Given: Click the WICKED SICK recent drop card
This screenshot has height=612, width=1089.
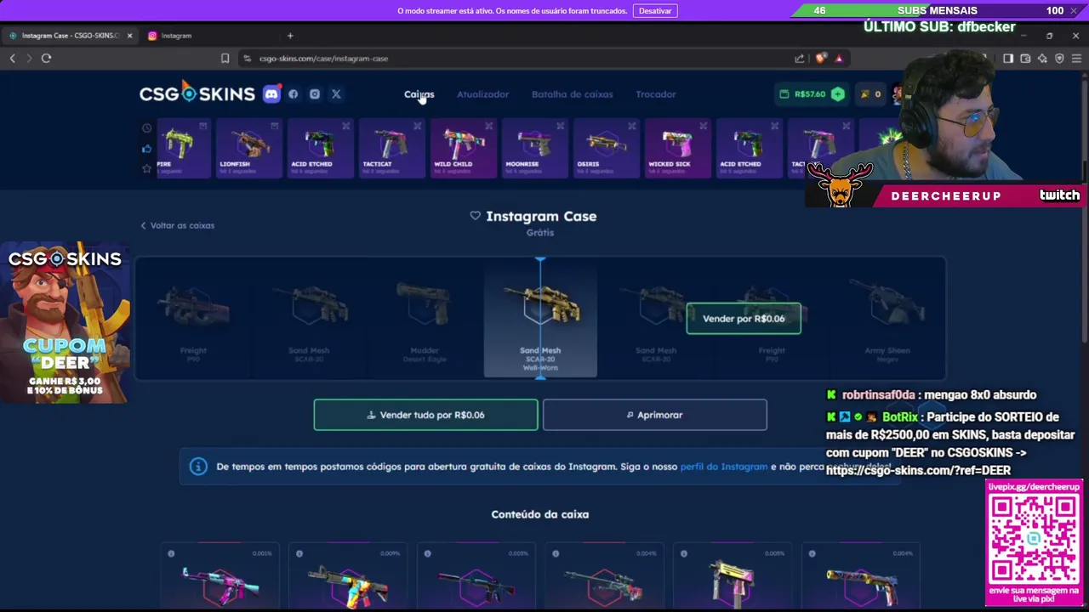Looking at the screenshot, I should tap(677, 148).
